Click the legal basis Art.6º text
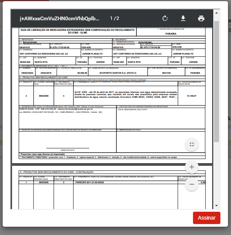This screenshot has height=235, width=231. (x=126, y=95)
